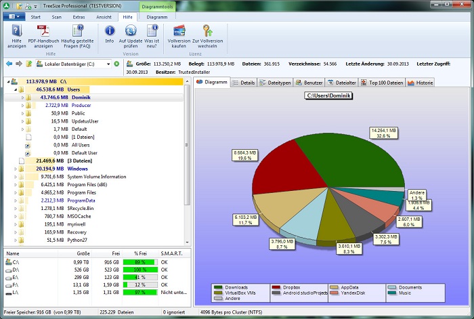474x319 pixels.
Task: Select the D:\ drive row
Action: (x=98, y=270)
